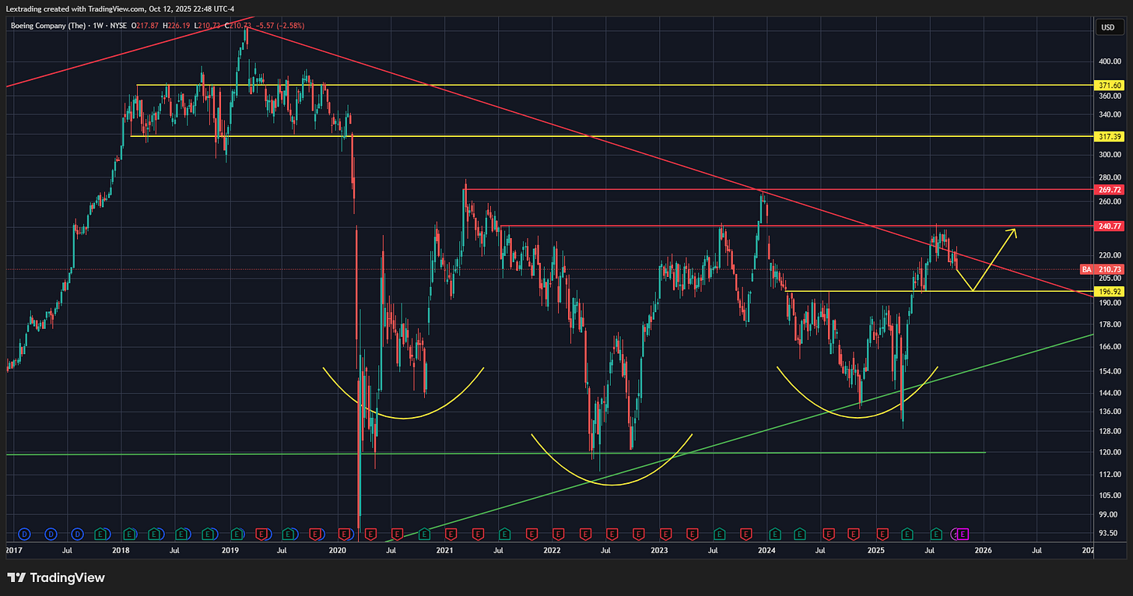Click the 93.50 price axis value

[1109, 533]
